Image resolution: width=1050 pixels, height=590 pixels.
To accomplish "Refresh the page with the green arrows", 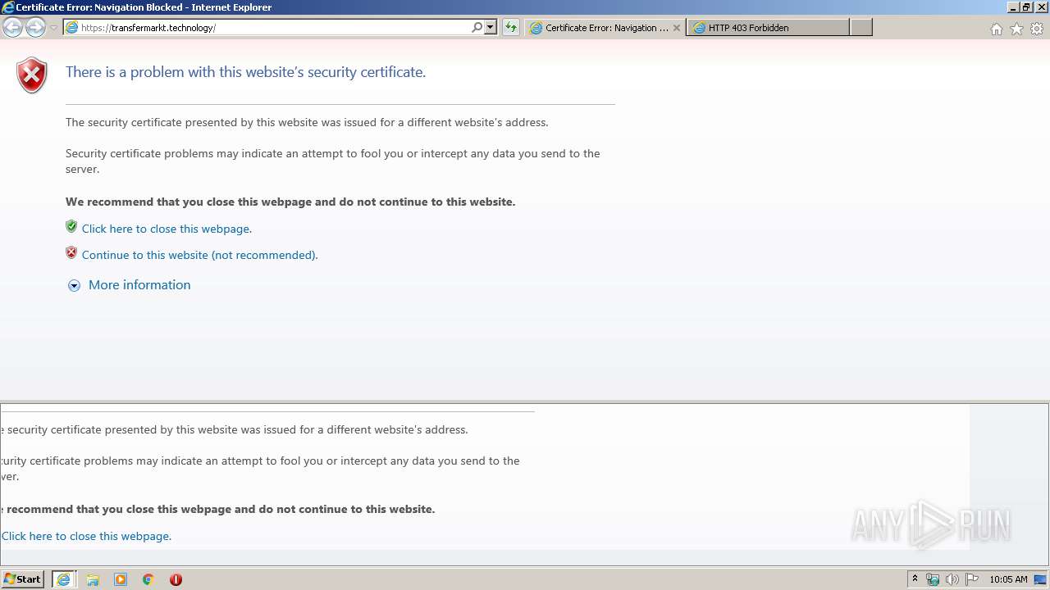I will 511,27.
